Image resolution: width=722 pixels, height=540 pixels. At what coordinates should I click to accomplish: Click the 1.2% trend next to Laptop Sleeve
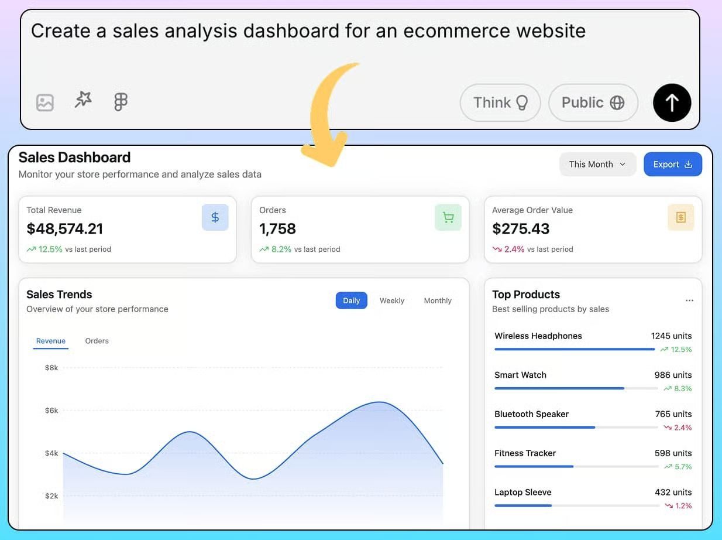(678, 506)
